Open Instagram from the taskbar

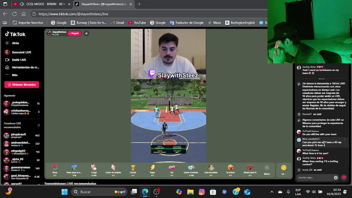pos(202,192)
